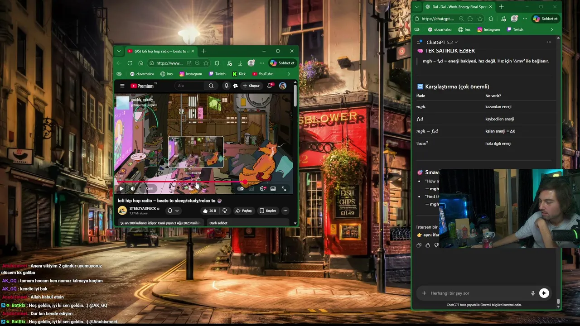Open YouTube notifications bell with 9+ badge
580x326 pixels.
(x=271, y=85)
